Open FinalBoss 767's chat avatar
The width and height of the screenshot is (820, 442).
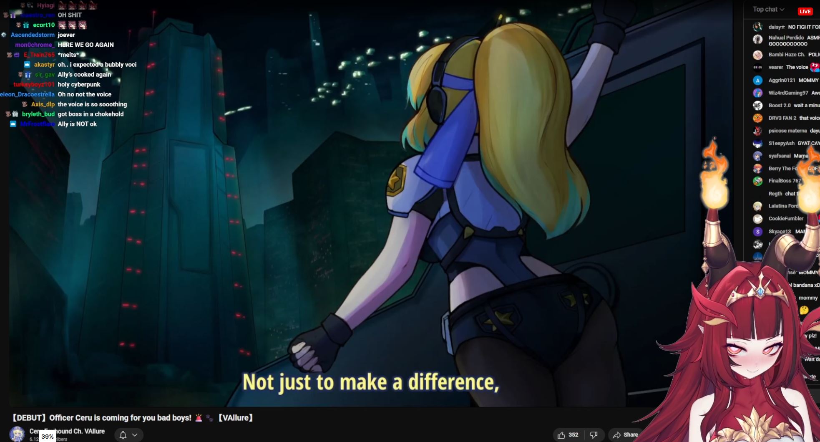[x=758, y=181]
